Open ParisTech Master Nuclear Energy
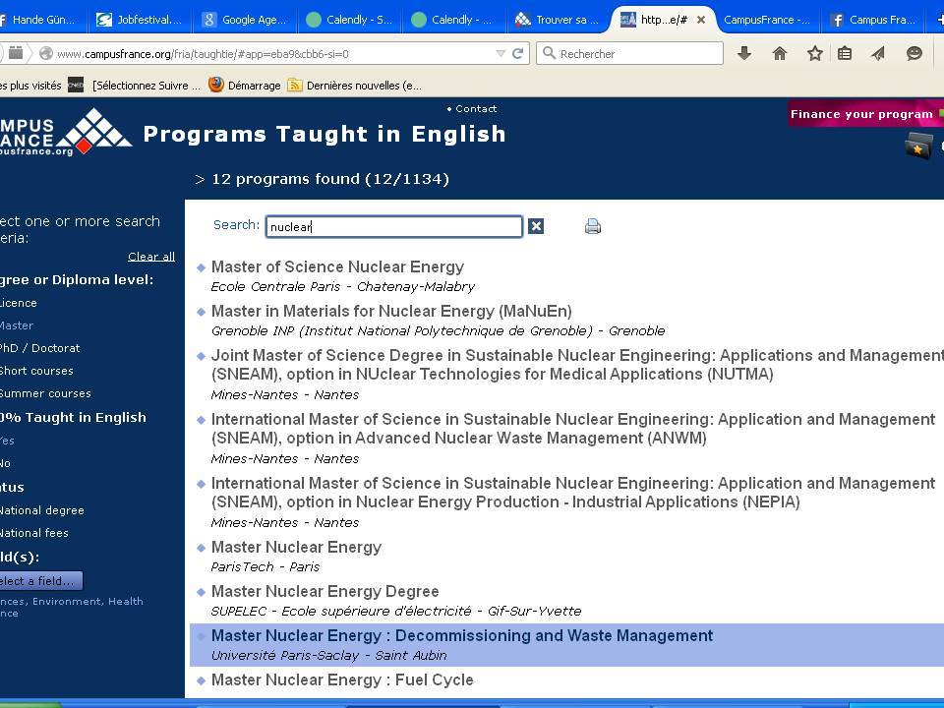Screen dimensions: 944x708 (x=296, y=548)
